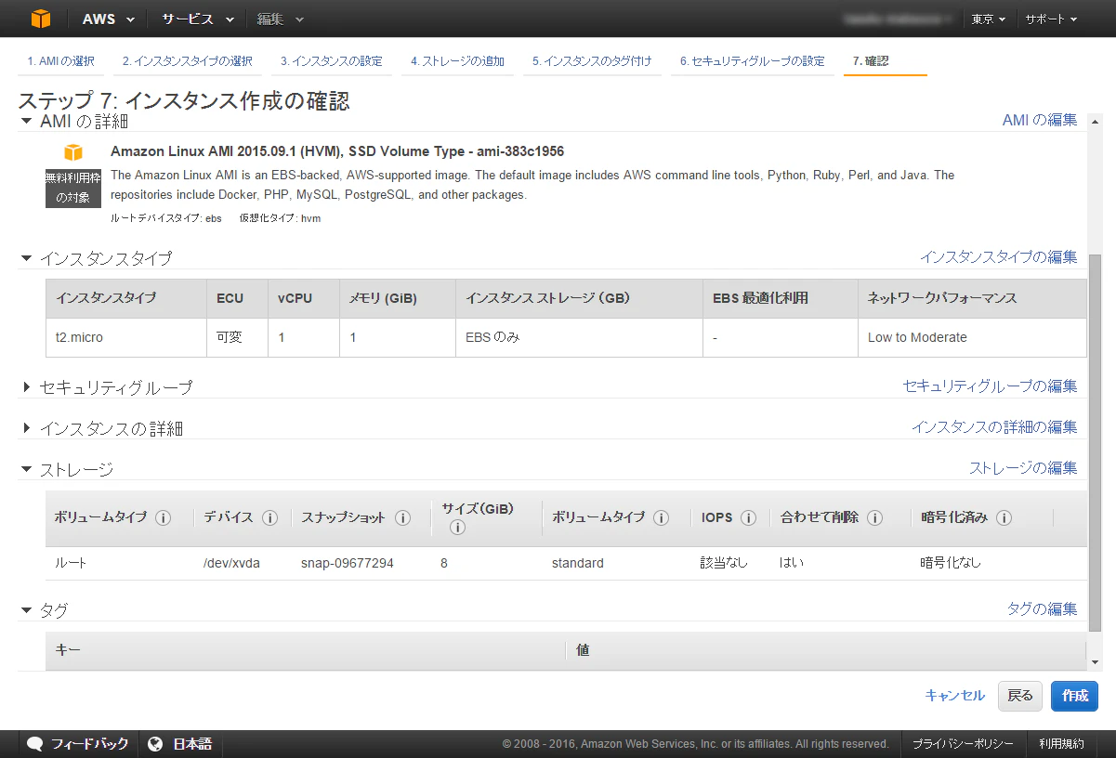Open info icon next to IOPS header
Screen dimensions: 1116x758
pos(748,517)
